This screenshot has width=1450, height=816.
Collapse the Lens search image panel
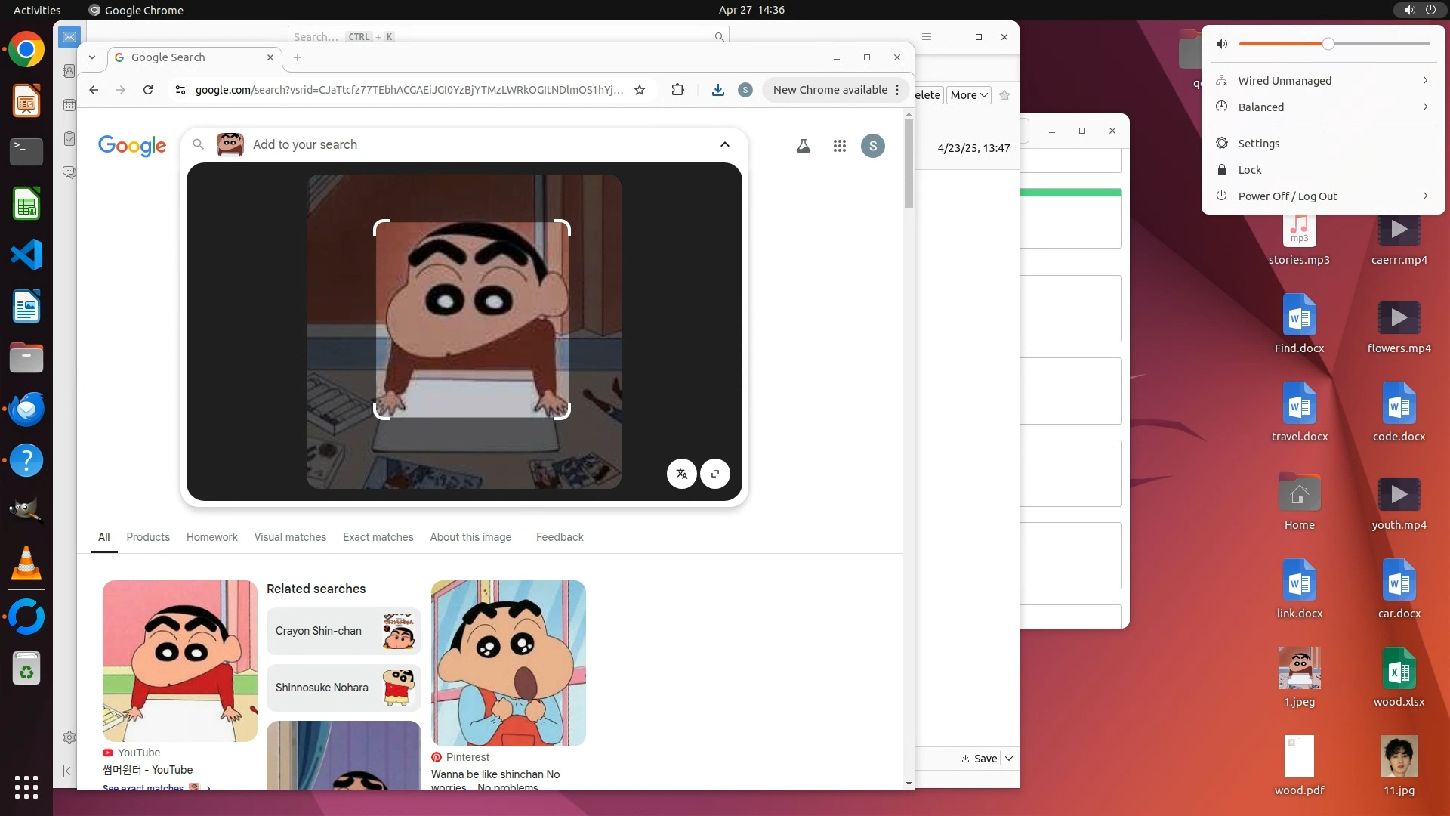pyautogui.click(x=724, y=144)
